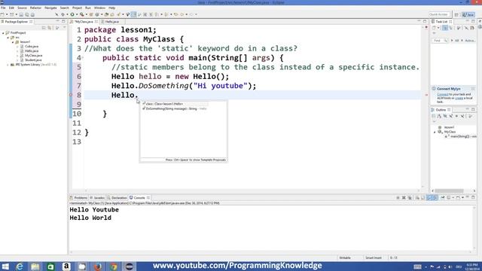Screen dimensions: 482x271
Task: Click the Debug bug toolbar icon
Action: (x=63, y=14)
